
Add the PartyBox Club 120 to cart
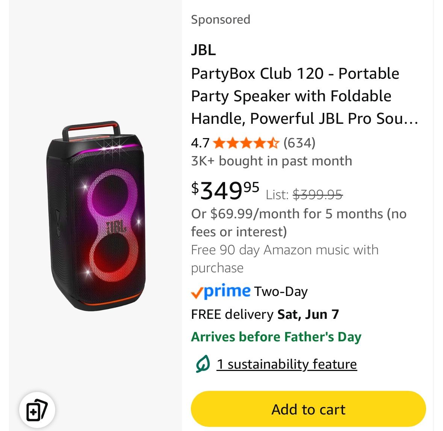pos(308,409)
